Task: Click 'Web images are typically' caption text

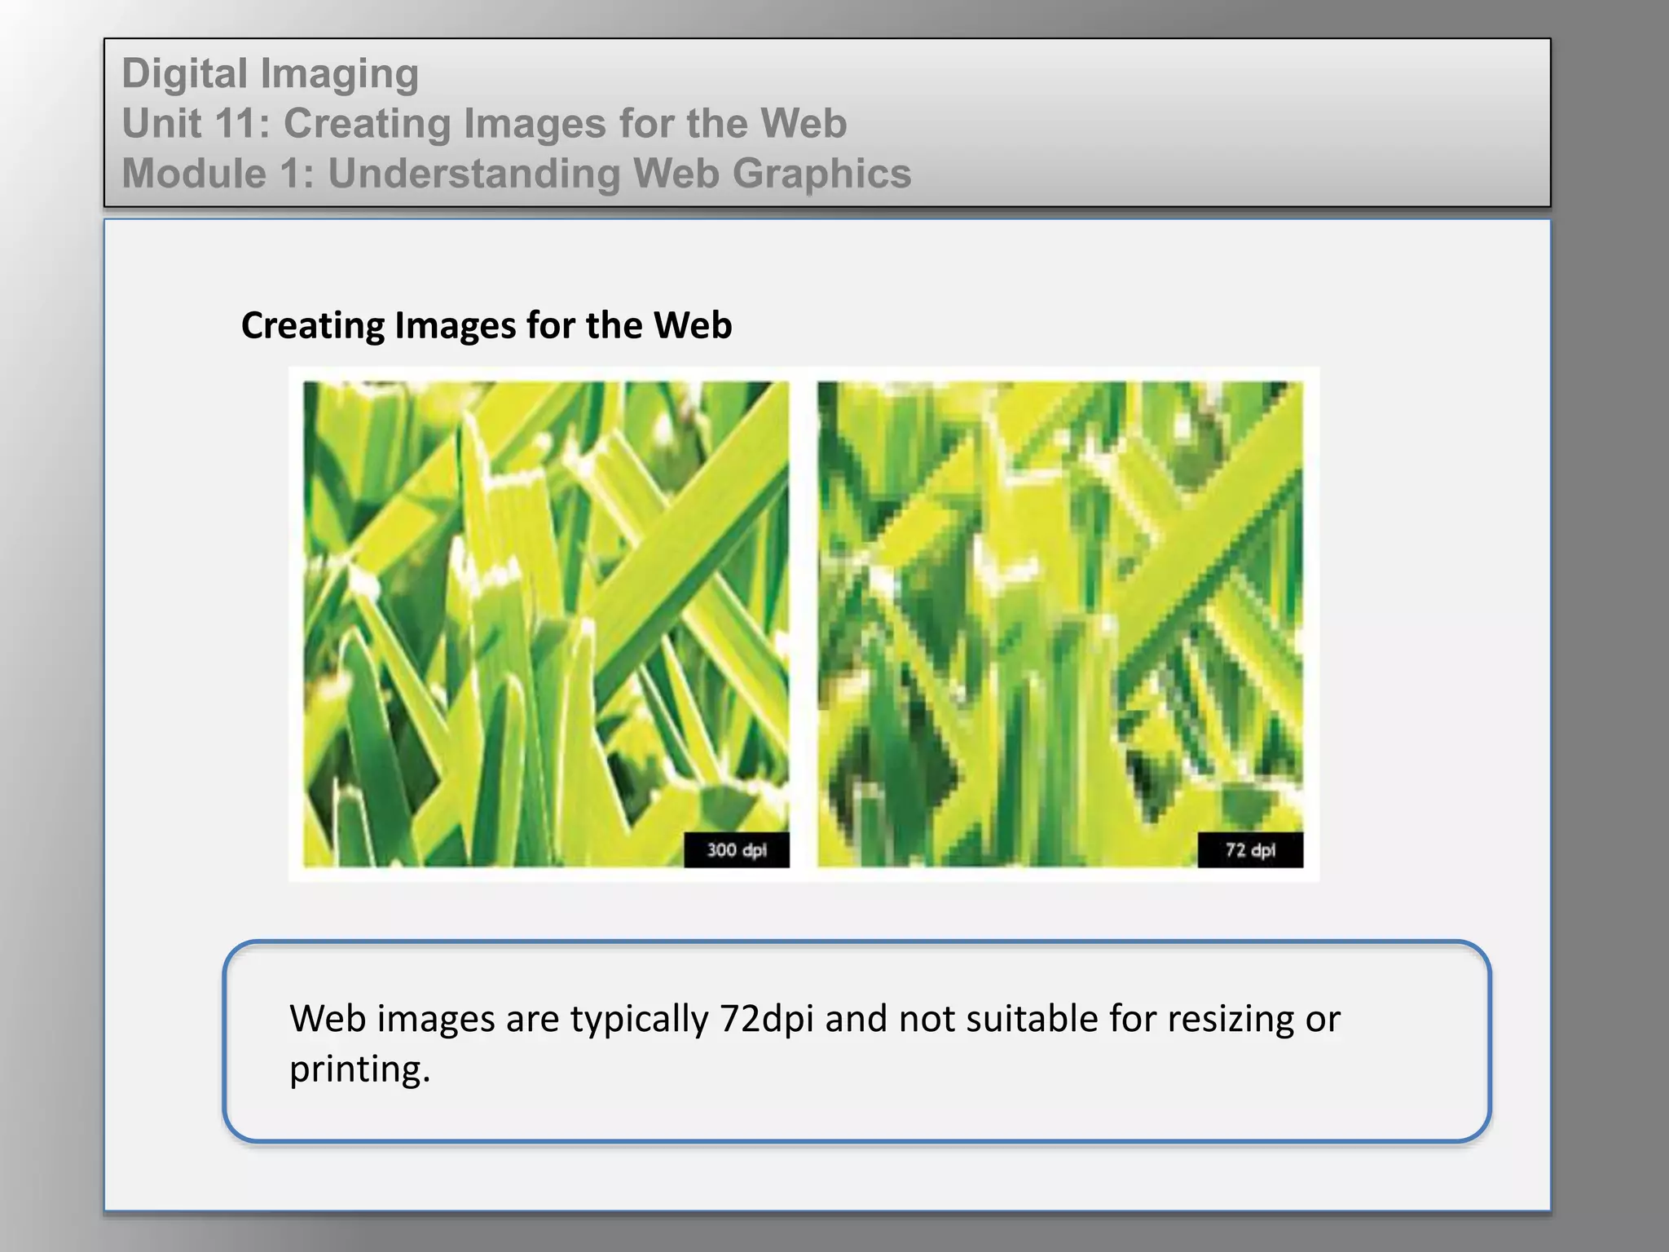Action: click(499, 1019)
